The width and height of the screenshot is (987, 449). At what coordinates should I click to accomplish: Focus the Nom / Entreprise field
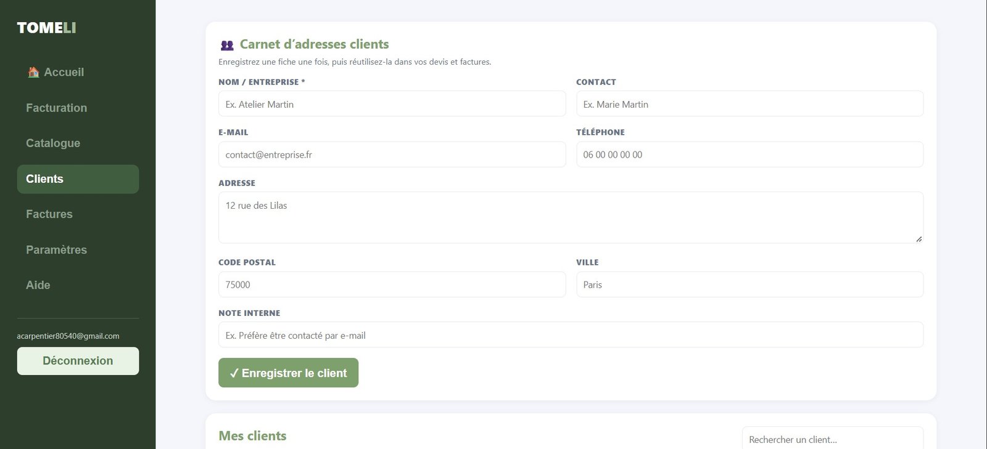pyautogui.click(x=392, y=103)
